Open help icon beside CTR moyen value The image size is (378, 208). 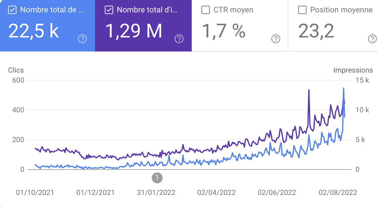click(276, 39)
